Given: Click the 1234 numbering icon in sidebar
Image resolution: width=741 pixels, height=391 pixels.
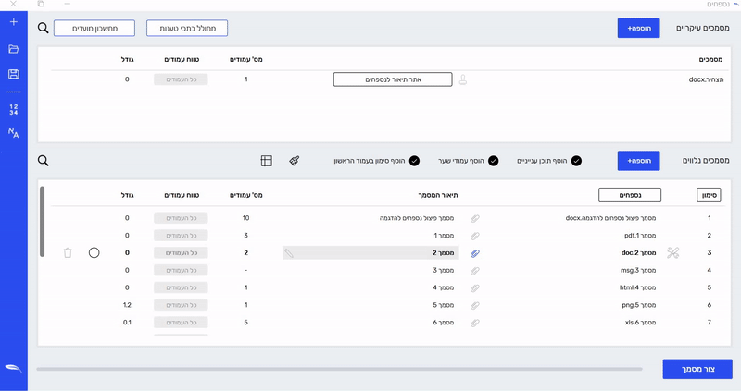Looking at the screenshot, I should [x=13, y=109].
